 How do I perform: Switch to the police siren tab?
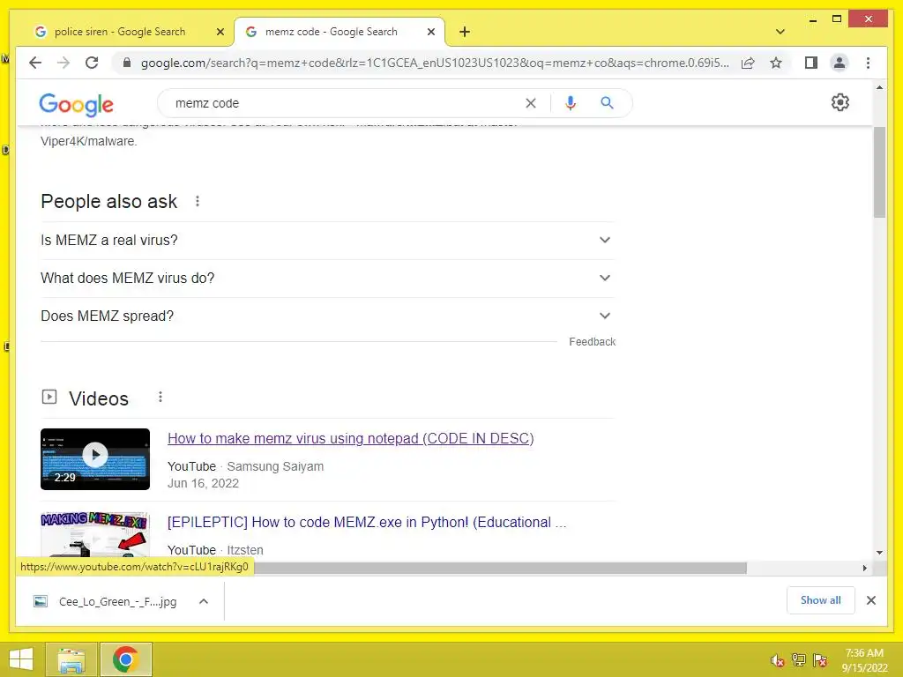click(120, 32)
